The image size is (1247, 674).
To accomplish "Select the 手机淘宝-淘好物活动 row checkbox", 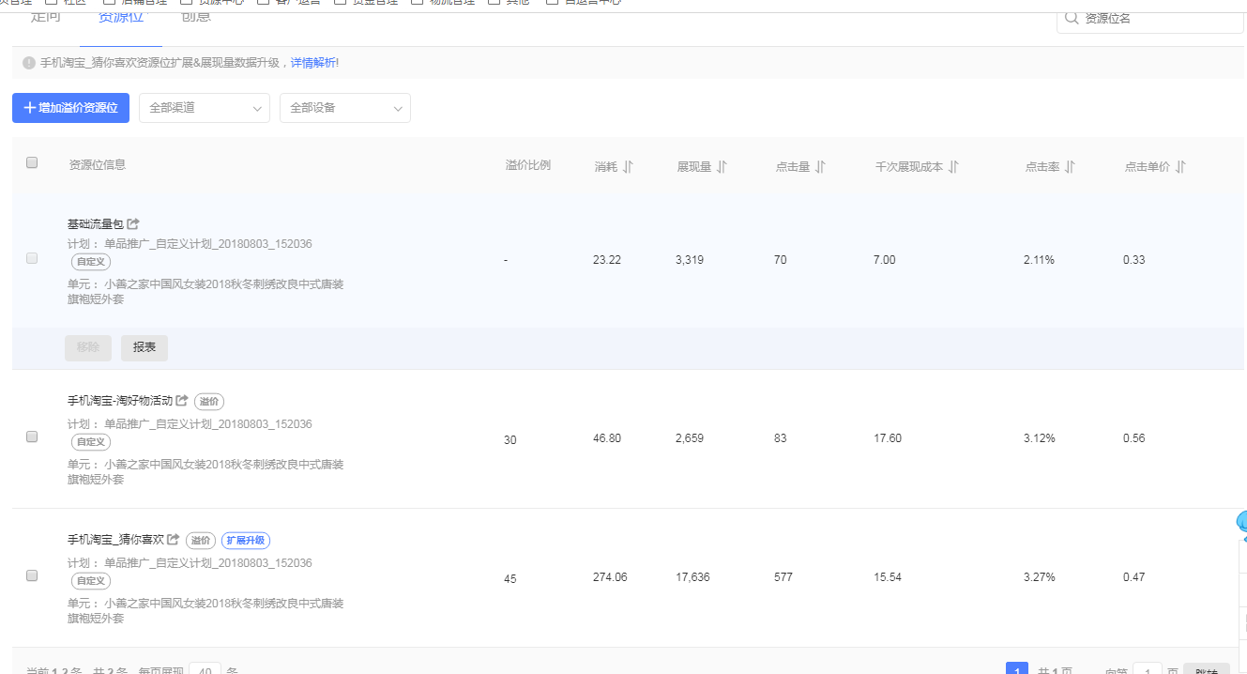I will pos(32,437).
